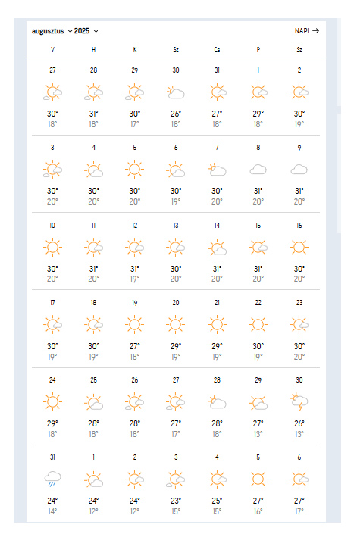Open the forecast for August 20
Screen dimensions: 354x534
point(176,329)
